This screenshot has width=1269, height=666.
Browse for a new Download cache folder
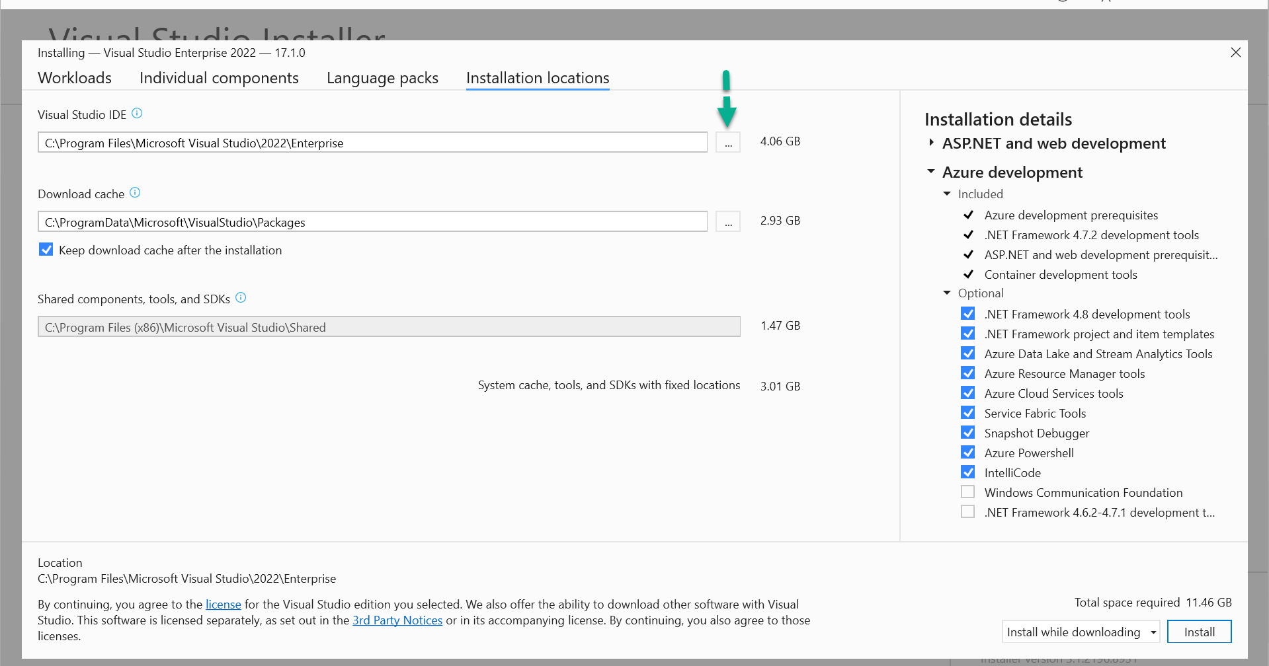tap(727, 221)
